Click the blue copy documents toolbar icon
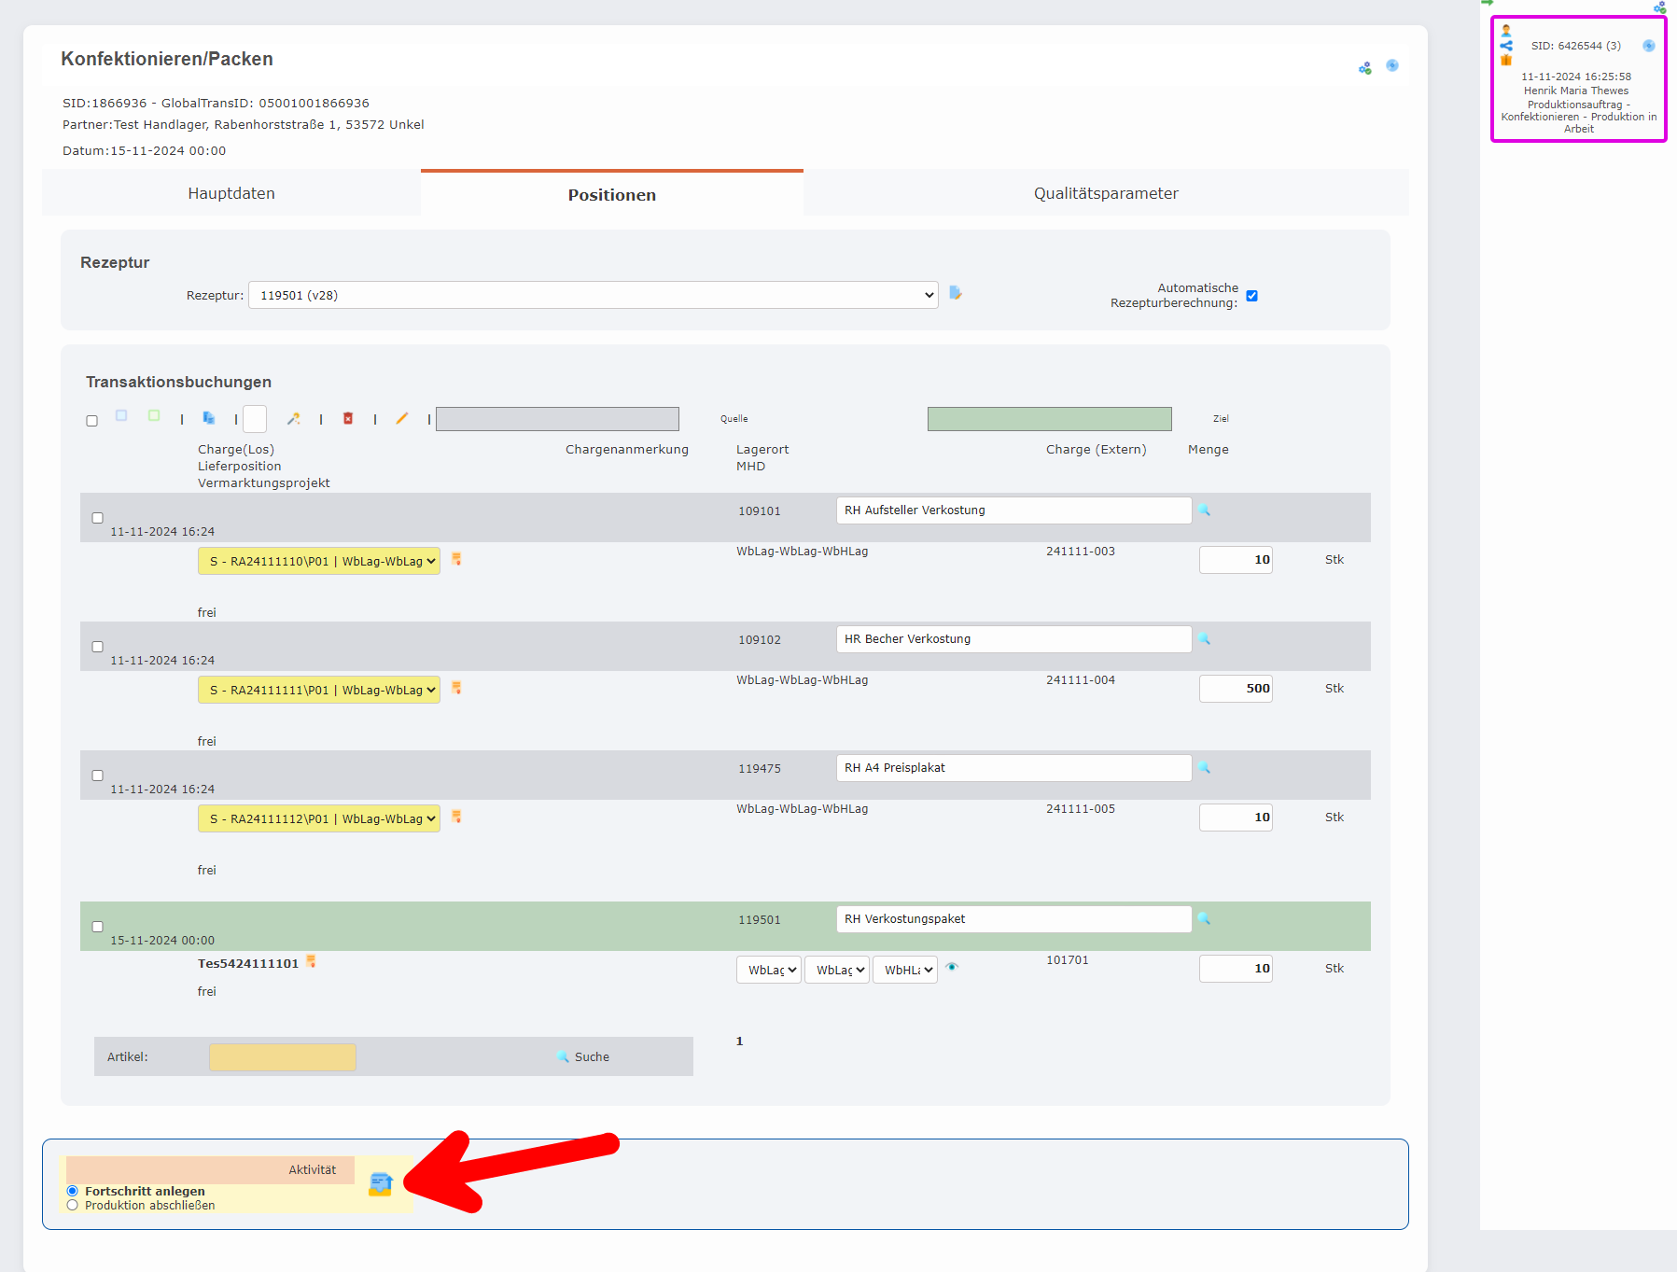 coord(209,418)
